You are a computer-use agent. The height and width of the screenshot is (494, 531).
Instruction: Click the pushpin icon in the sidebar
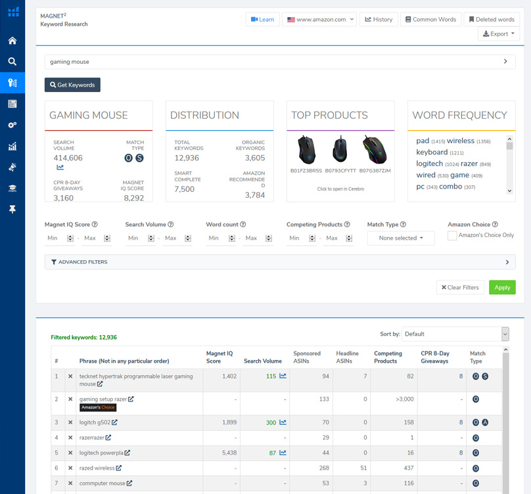click(12, 209)
